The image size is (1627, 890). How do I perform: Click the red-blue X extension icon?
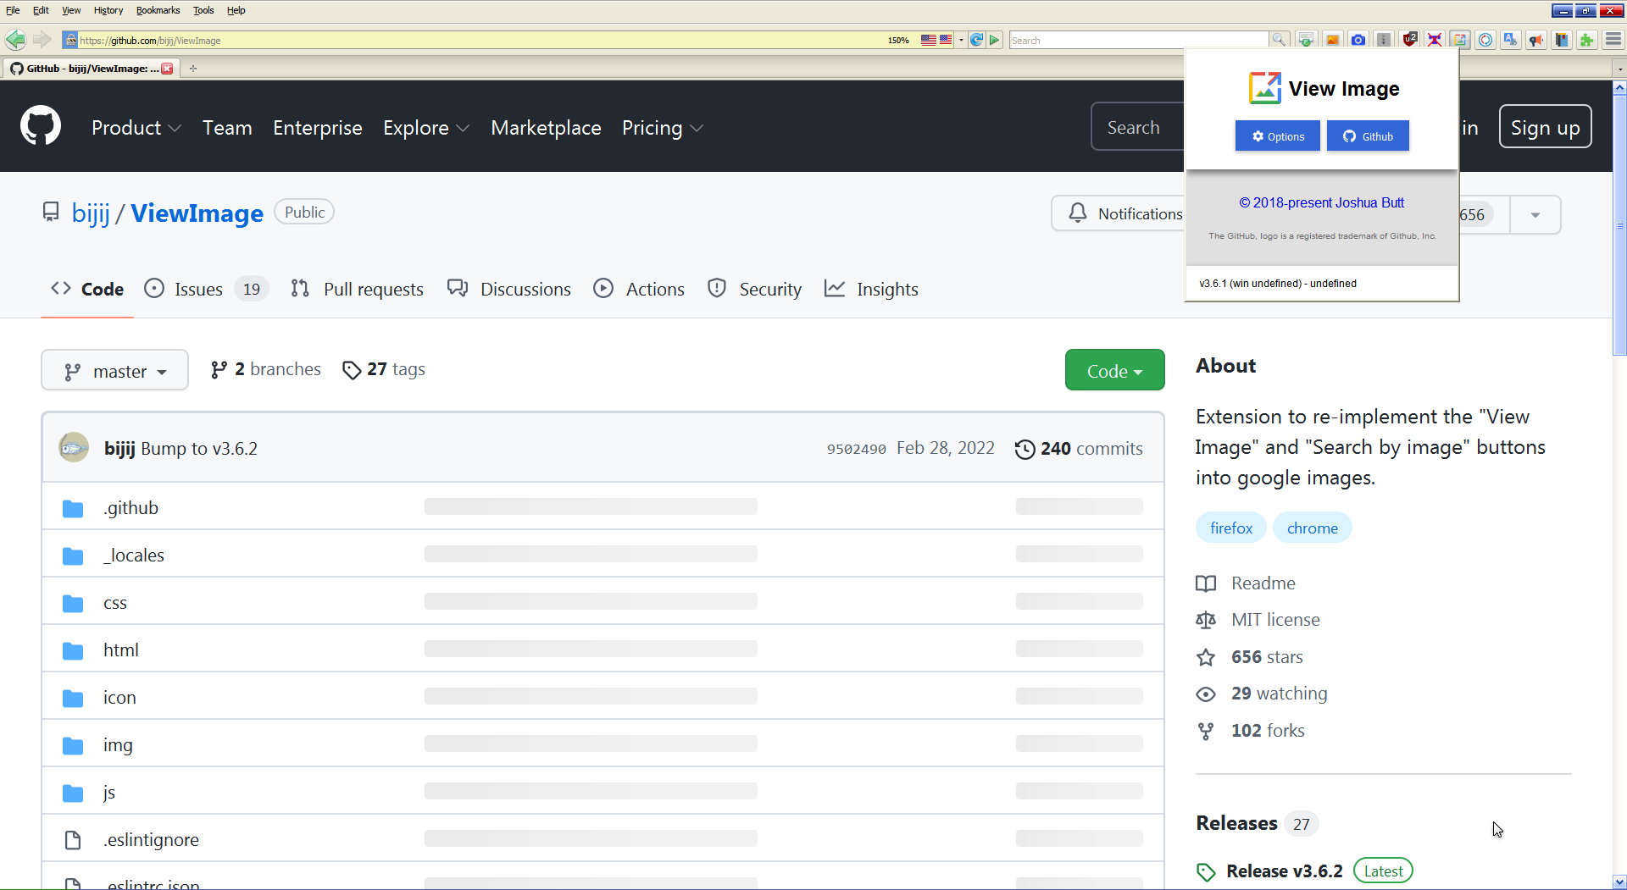[x=1434, y=40]
